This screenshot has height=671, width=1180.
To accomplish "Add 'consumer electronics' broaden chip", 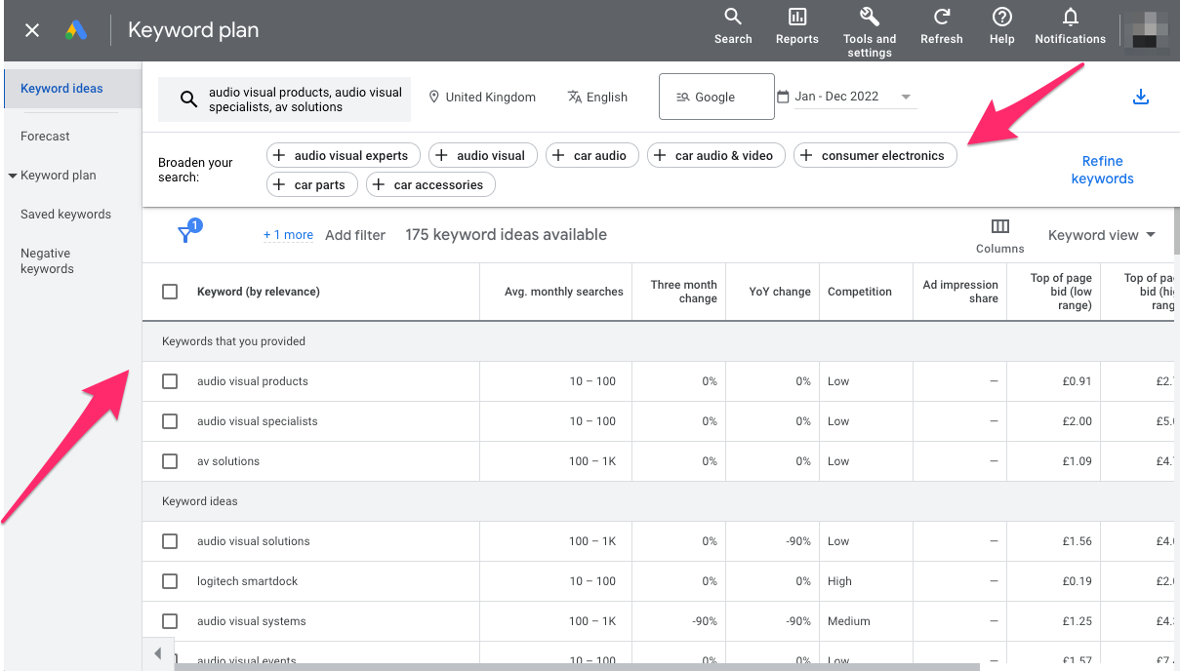I will click(x=875, y=155).
